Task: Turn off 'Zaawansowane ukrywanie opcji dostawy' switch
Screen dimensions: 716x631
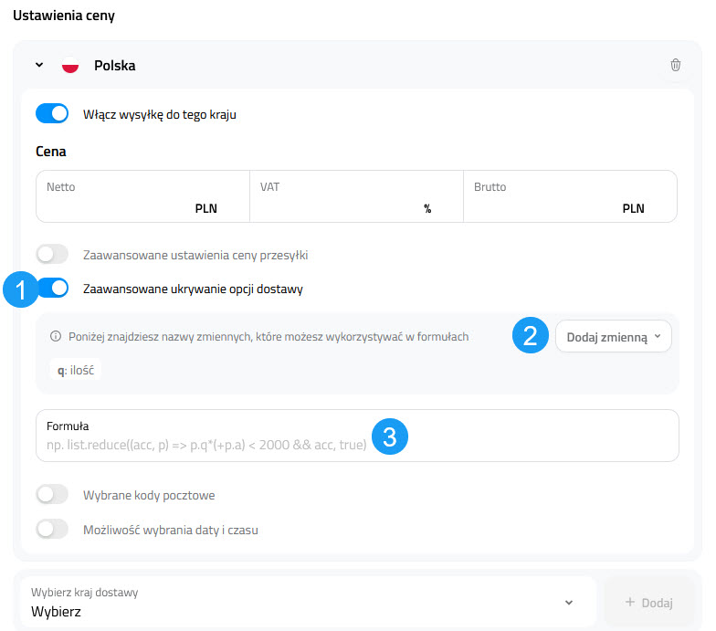Action: pos(53,289)
